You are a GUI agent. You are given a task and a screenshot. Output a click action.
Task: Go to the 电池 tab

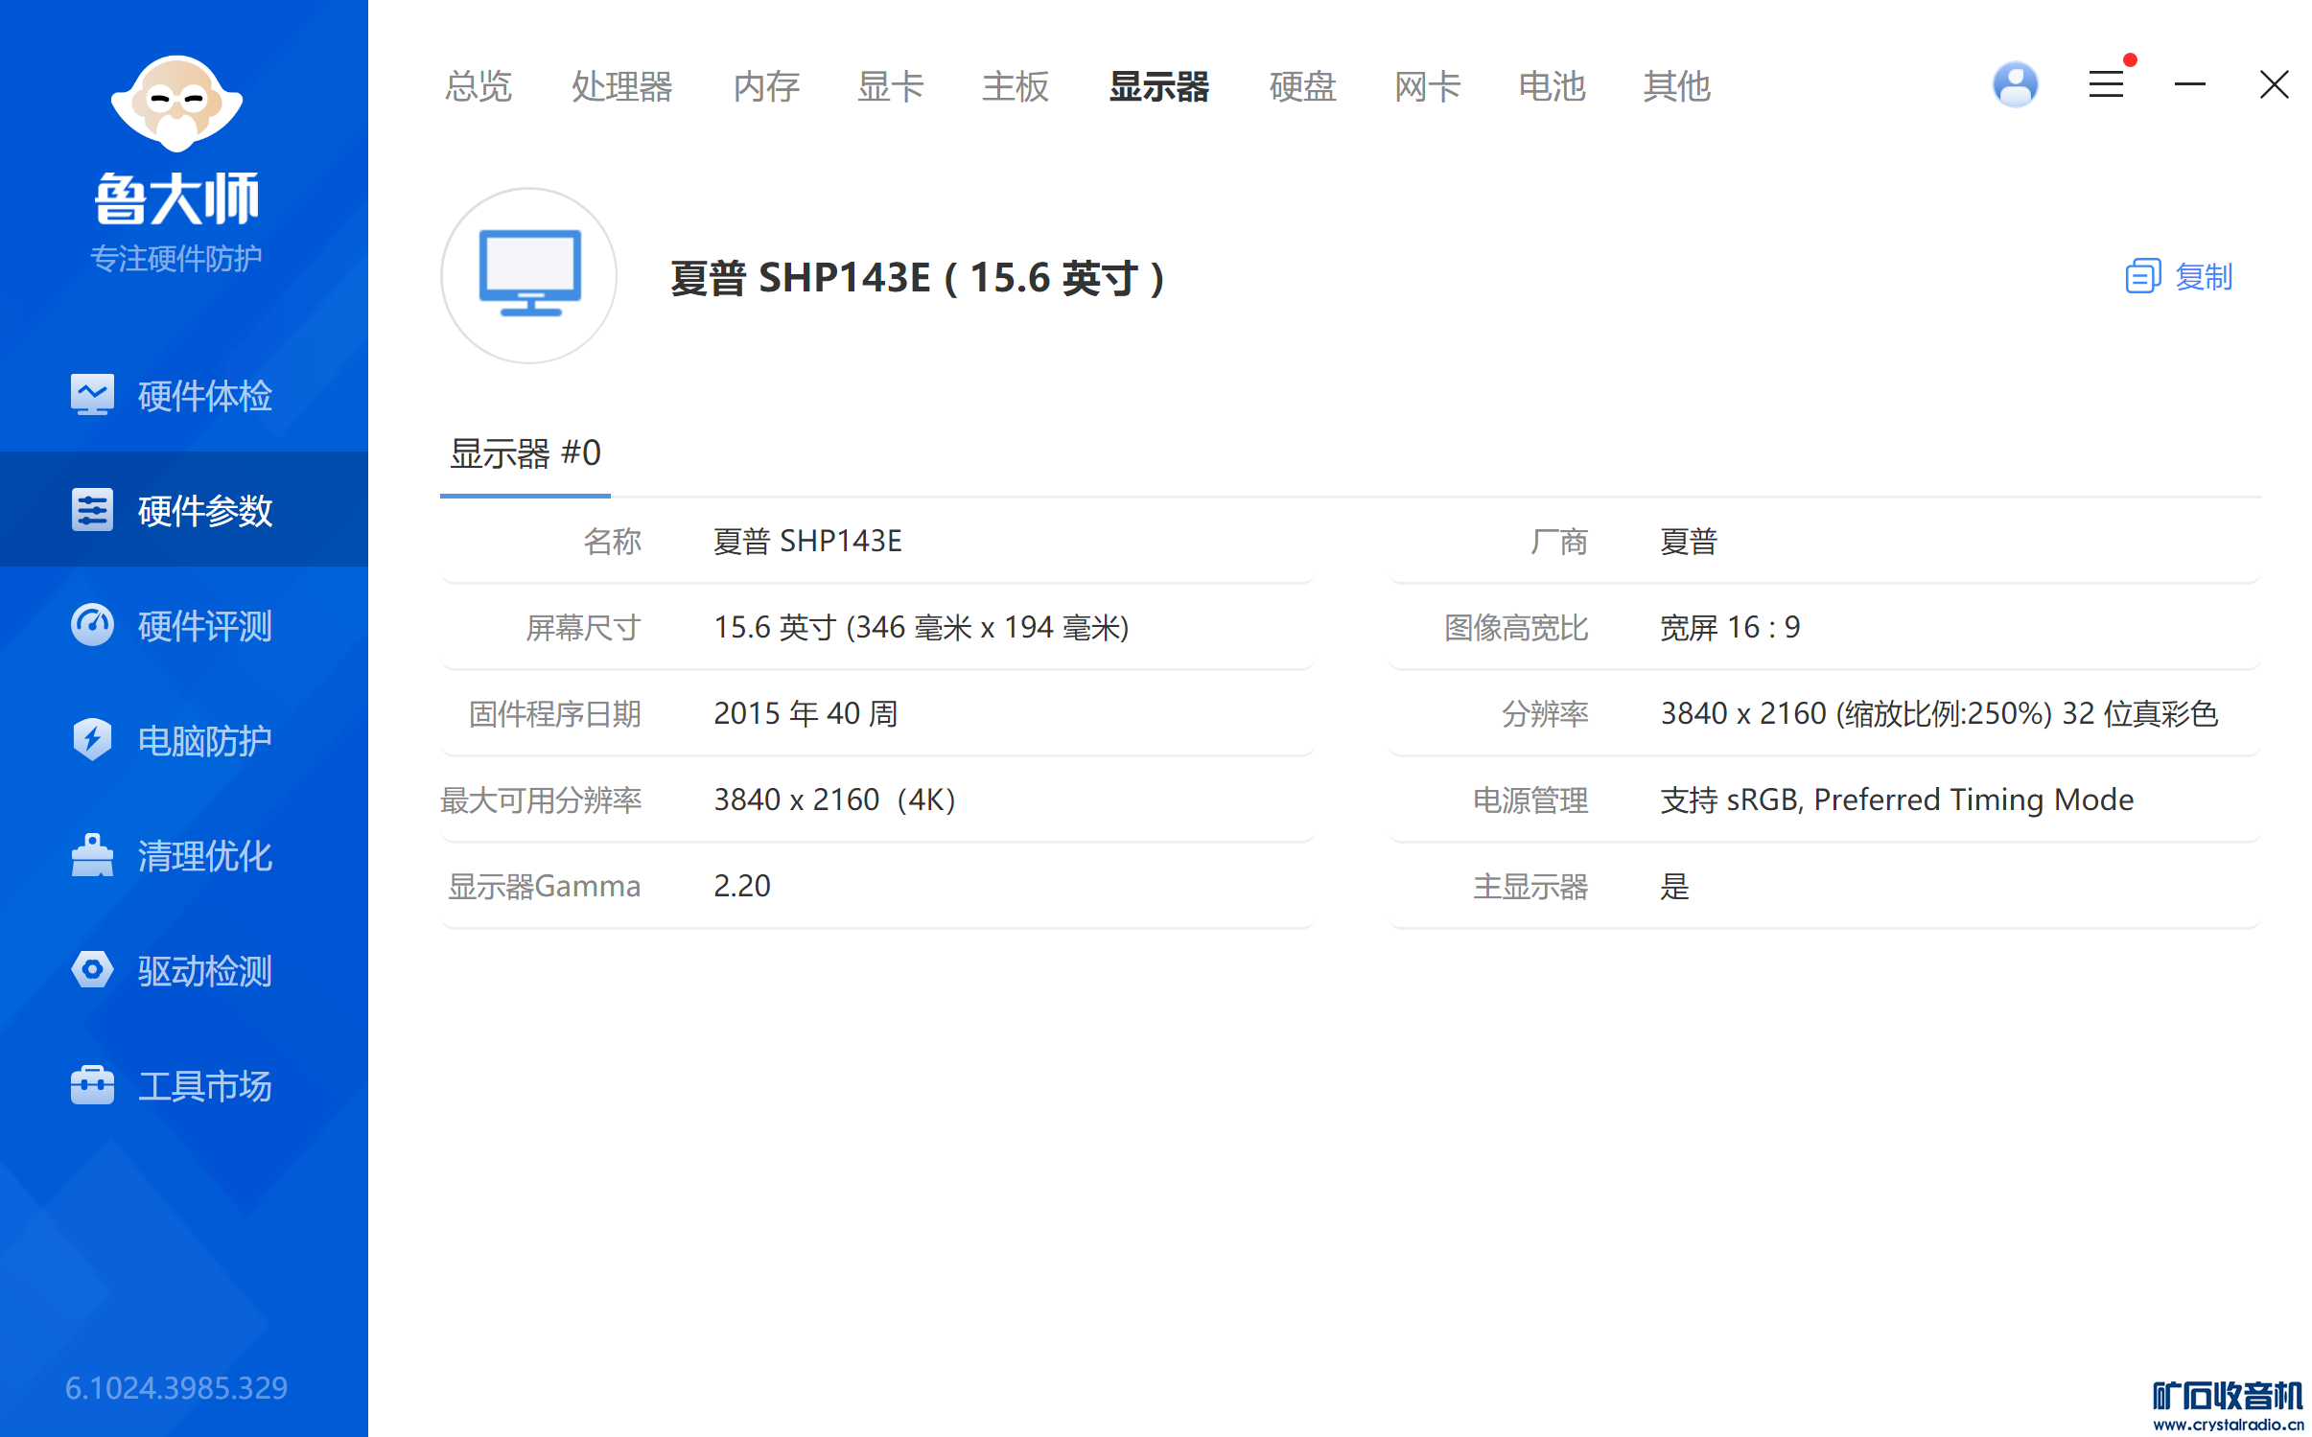point(1552,86)
